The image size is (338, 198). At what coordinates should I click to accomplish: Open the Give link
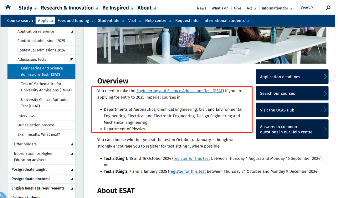click(237, 8)
